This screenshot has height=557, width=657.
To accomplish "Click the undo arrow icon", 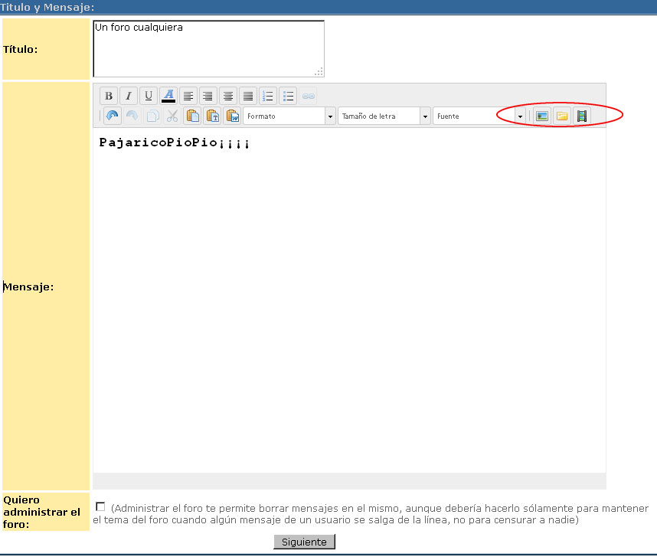I will tap(113, 116).
